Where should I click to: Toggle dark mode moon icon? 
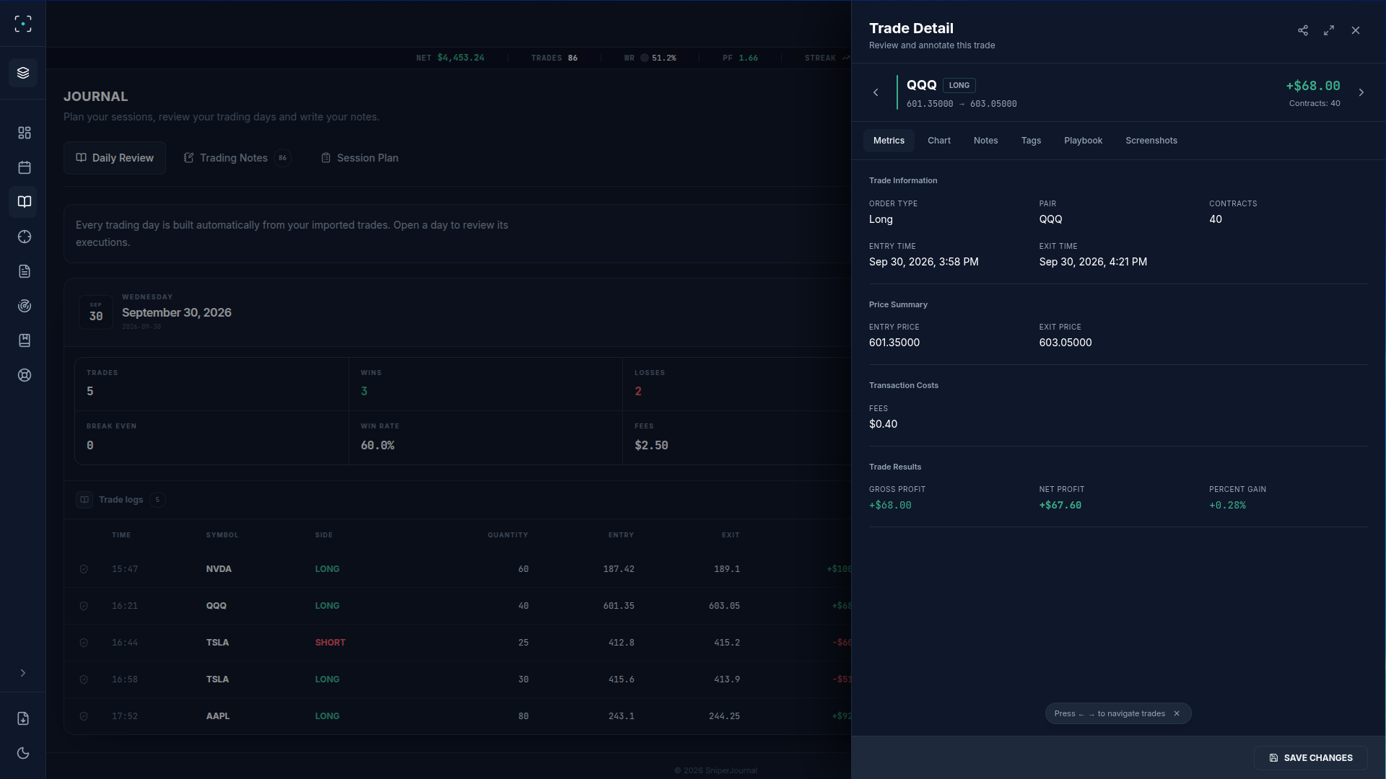tap(23, 753)
